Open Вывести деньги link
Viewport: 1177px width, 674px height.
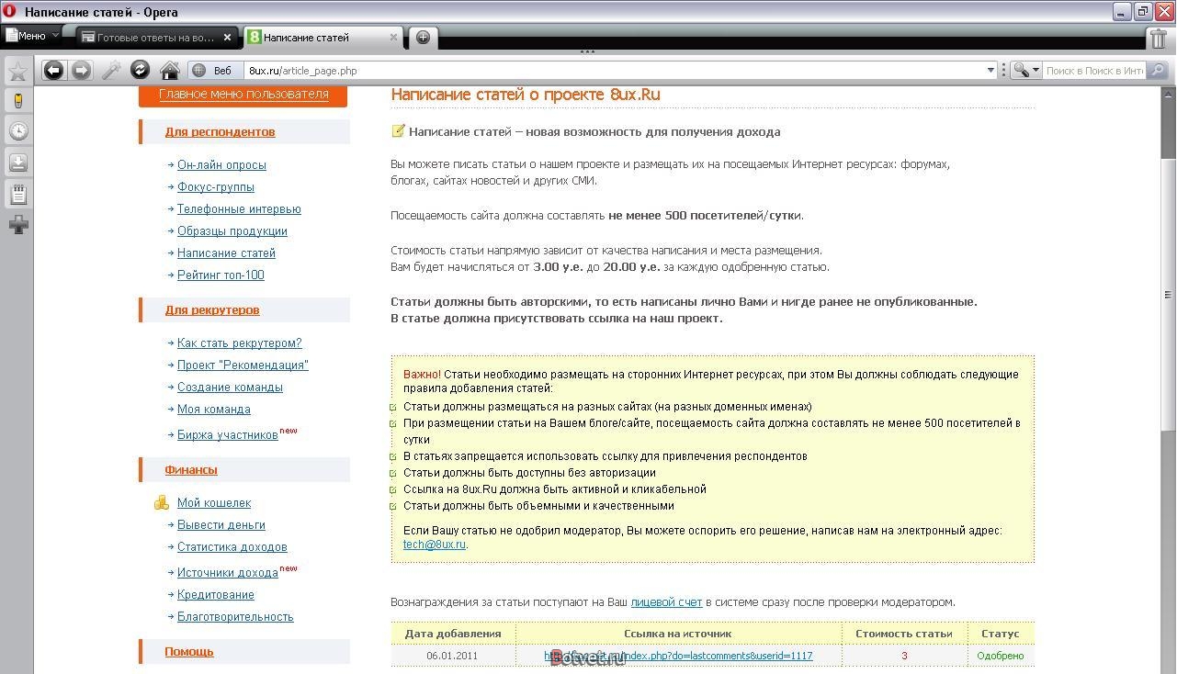tap(221, 525)
